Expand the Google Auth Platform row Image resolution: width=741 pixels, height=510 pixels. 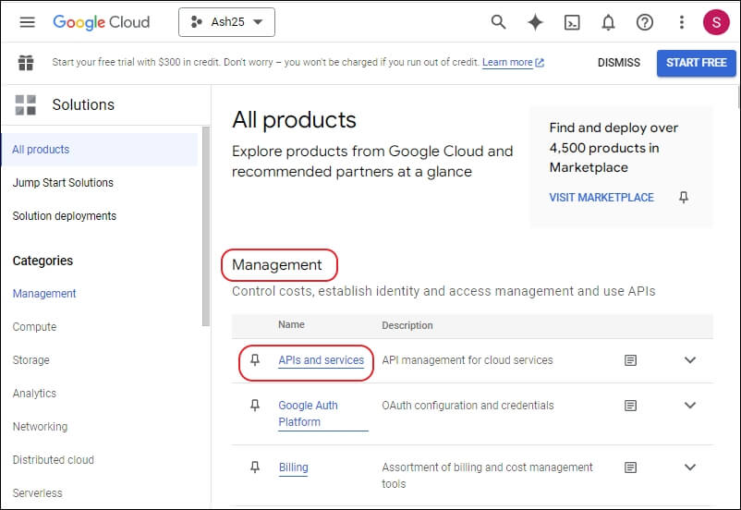click(x=690, y=405)
